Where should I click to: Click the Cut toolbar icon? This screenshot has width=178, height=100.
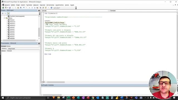[x=13, y=8]
